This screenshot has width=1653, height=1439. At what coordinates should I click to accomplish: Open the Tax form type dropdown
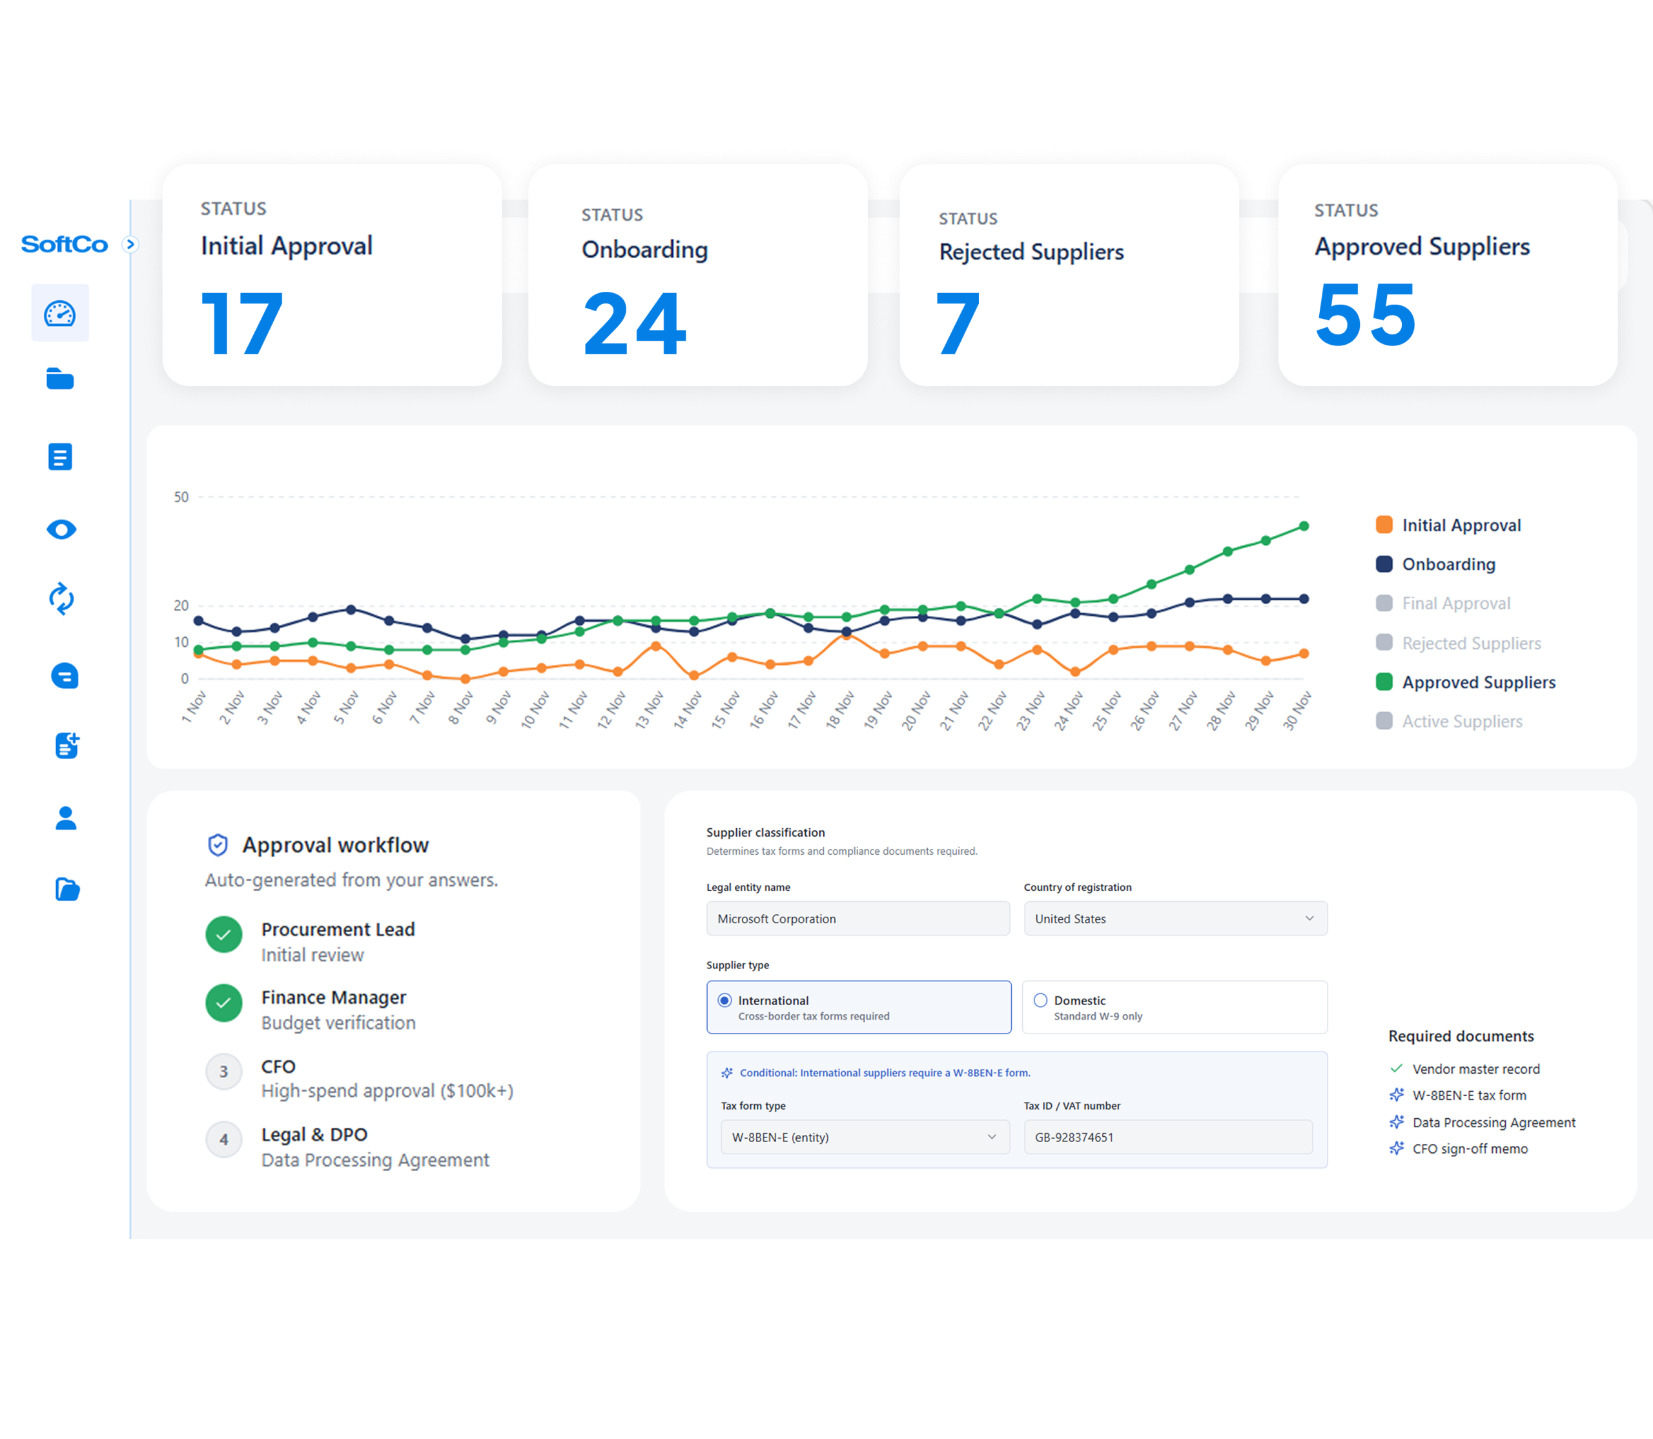(x=863, y=1137)
